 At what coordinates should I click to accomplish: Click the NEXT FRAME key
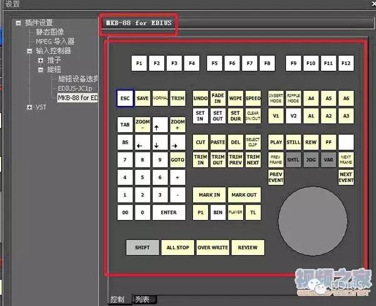346,160
